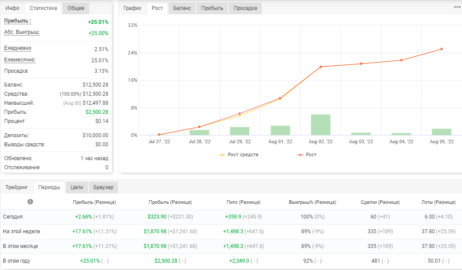Viewport: 462px width, 270px height.
Task: Select the Рост chart tab
Action: (x=157, y=8)
